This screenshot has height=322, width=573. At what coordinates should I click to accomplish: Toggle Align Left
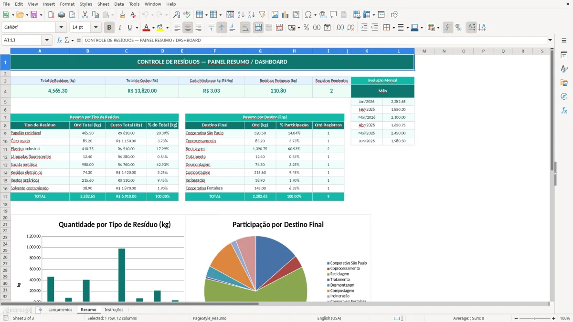[178, 28]
